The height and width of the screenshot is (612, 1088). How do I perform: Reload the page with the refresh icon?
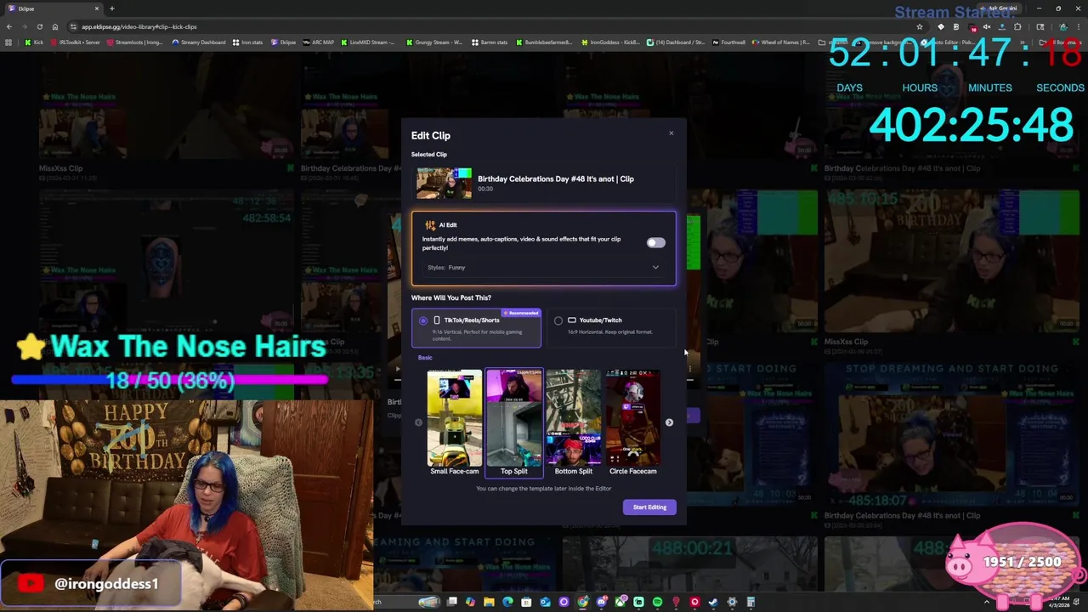pos(39,26)
